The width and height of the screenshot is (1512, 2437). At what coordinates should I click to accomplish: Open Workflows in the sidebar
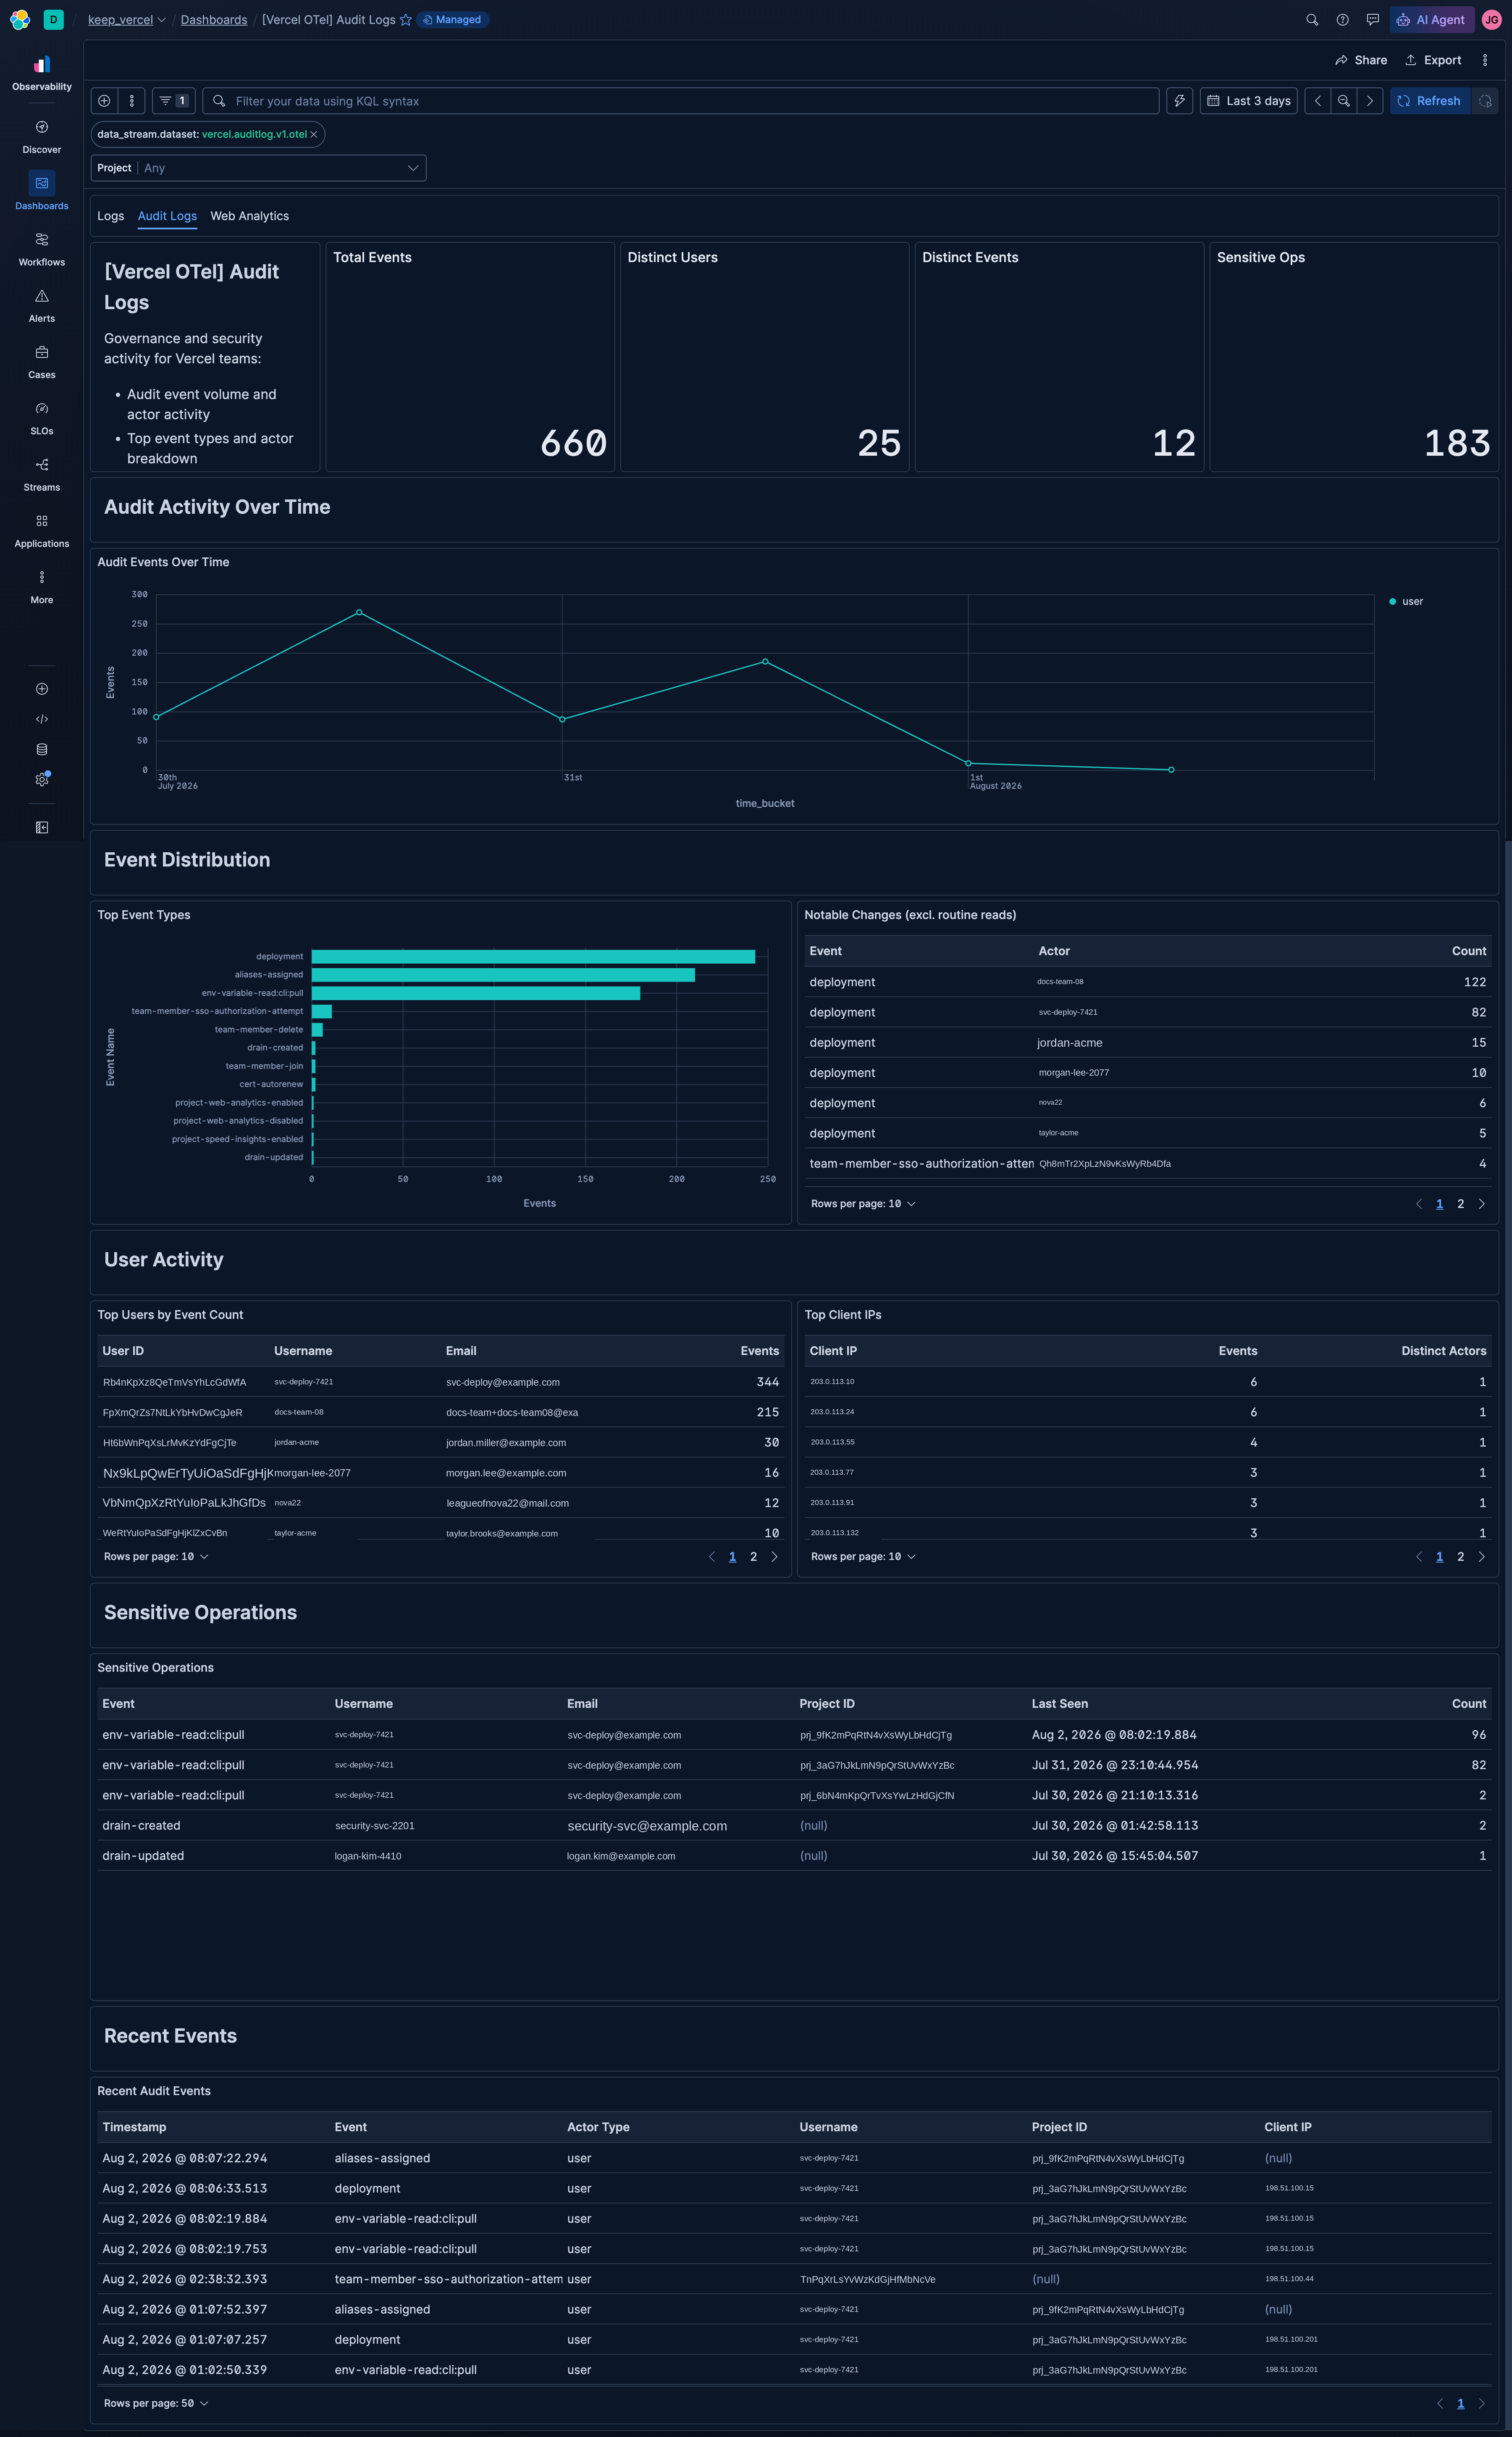coord(41,249)
